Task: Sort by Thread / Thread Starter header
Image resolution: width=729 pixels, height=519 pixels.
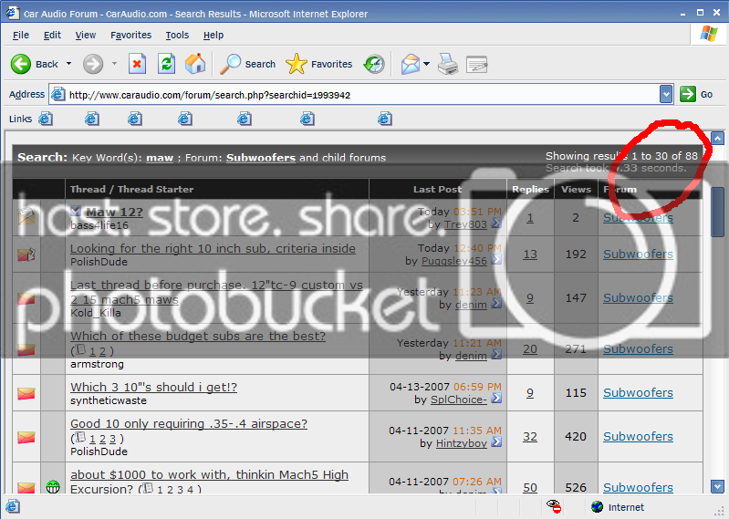Action: pyautogui.click(x=131, y=189)
